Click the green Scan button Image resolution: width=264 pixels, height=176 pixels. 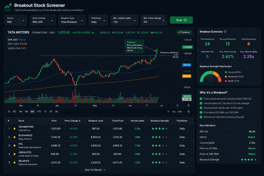click(x=181, y=20)
